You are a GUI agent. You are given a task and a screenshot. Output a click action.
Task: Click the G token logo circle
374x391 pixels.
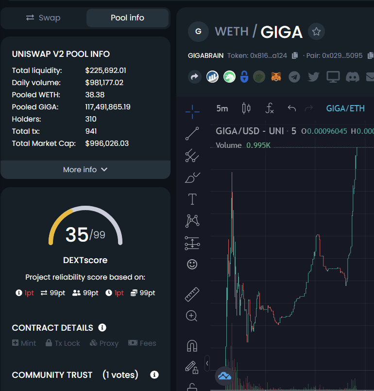pos(198,32)
